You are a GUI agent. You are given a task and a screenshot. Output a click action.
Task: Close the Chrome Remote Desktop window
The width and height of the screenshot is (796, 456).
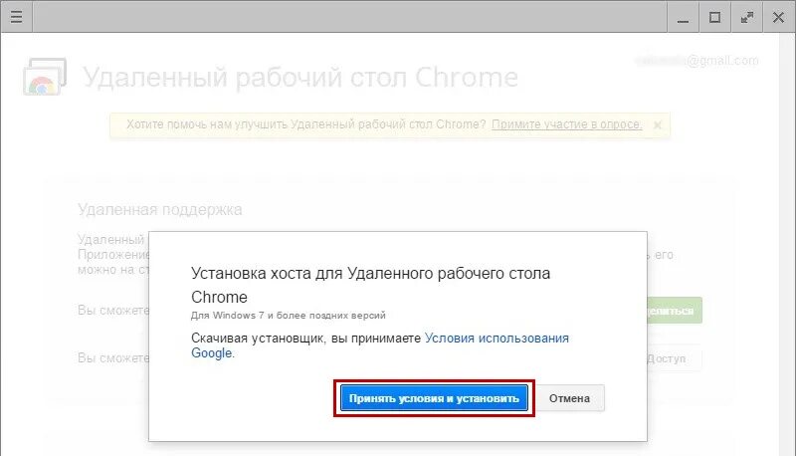pyautogui.click(x=778, y=17)
